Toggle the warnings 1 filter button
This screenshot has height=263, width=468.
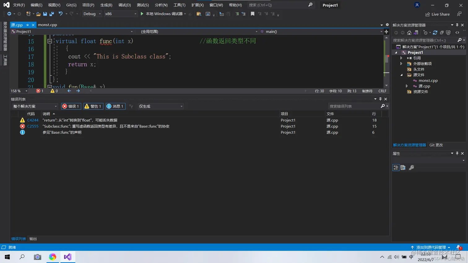tap(93, 106)
